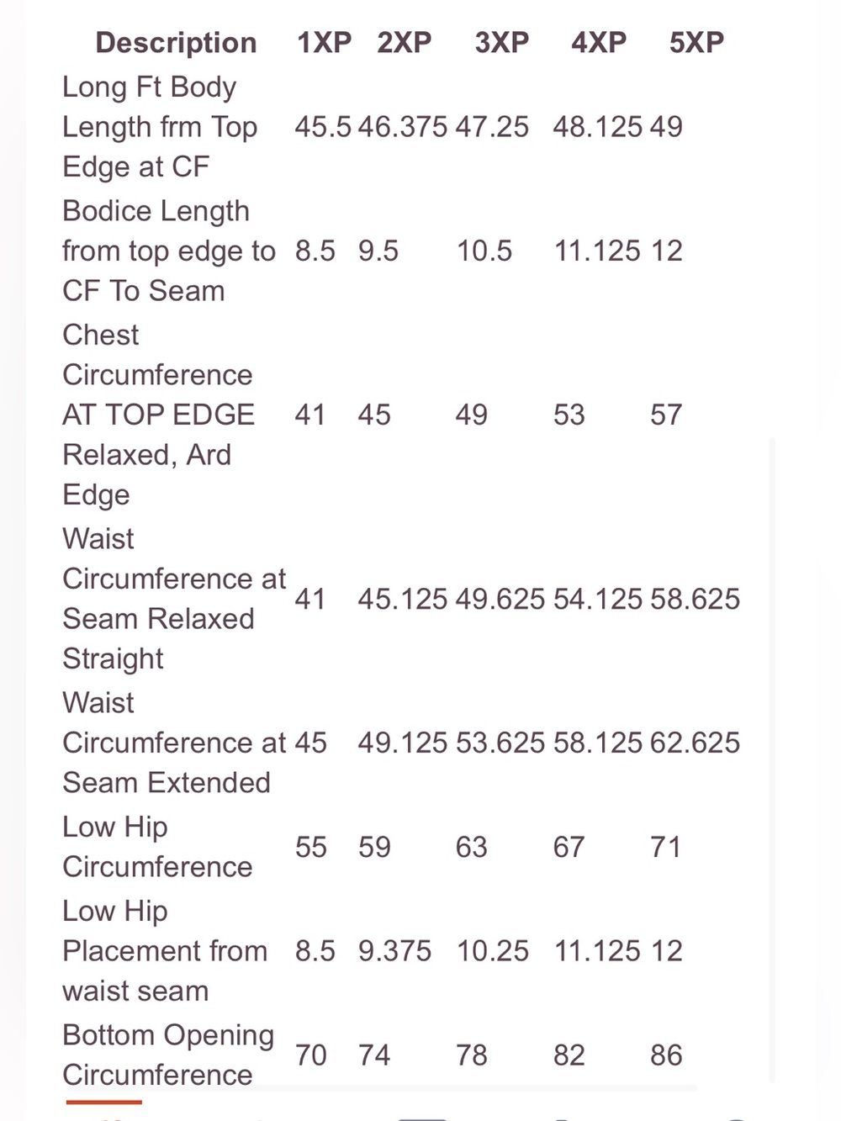
Task: Click the 4XP size header
Action: pyautogui.click(x=599, y=42)
